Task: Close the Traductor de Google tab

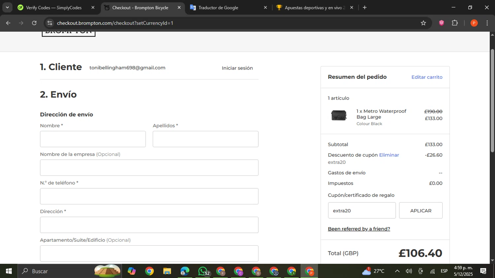Action: (265, 8)
